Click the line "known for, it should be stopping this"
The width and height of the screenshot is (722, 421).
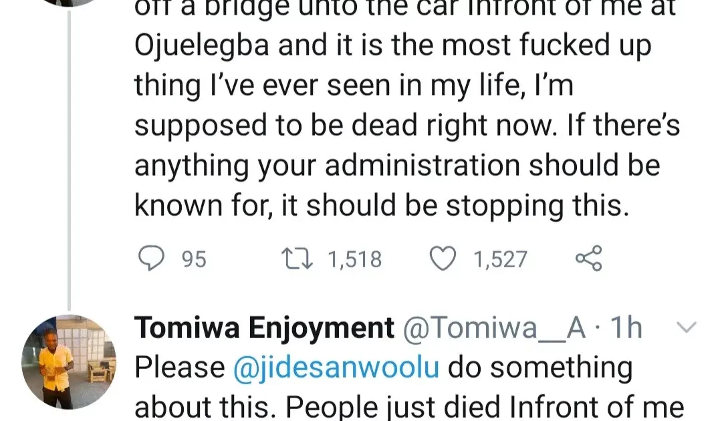(382, 206)
